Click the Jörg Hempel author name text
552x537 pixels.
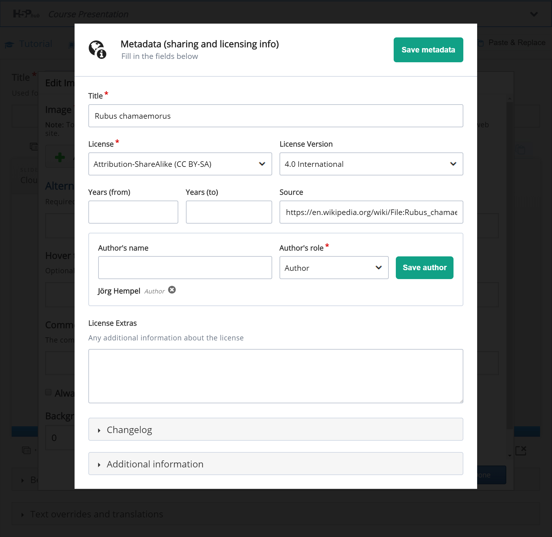pos(119,291)
